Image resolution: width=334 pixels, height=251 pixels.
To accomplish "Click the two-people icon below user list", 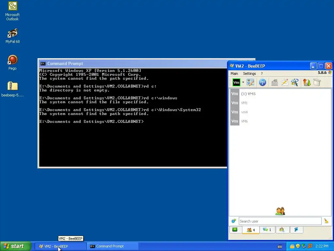I will coord(280,211).
